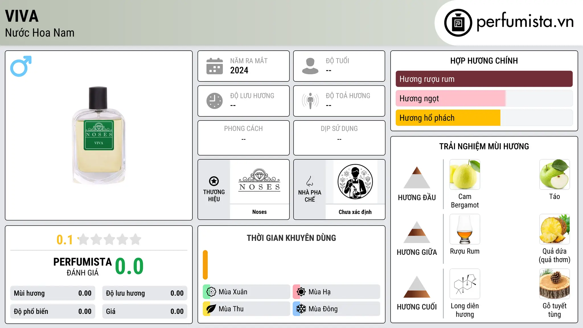Click the person silhouette age icon
Image resolution: width=583 pixels, height=328 pixels.
(310, 66)
